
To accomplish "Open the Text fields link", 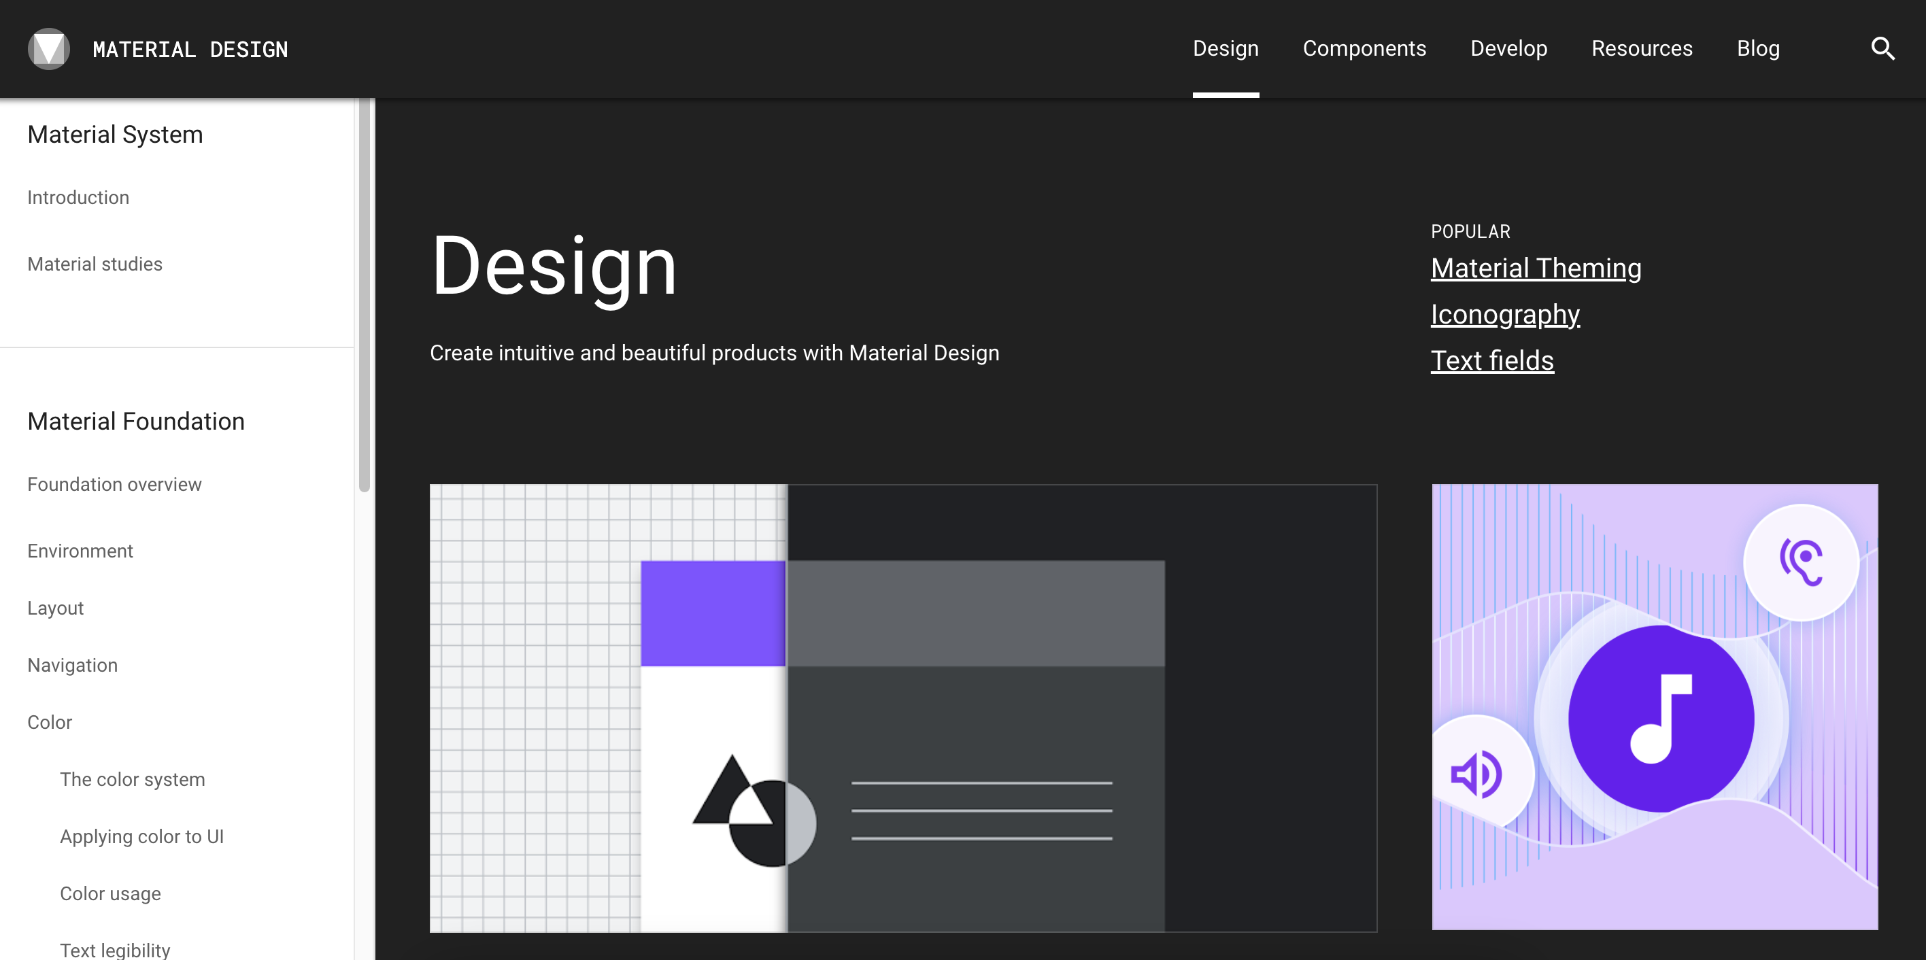I will (1491, 361).
